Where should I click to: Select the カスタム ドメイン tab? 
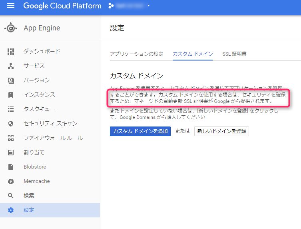[x=193, y=54]
